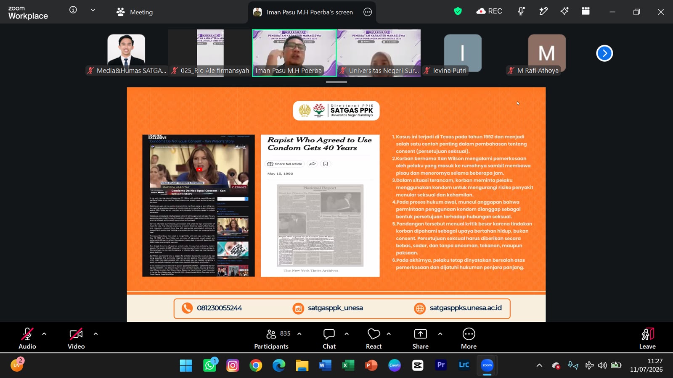The height and width of the screenshot is (378, 673).
Task: Click satgasppk_unesa Instagram handle on slide
Action: 335,308
